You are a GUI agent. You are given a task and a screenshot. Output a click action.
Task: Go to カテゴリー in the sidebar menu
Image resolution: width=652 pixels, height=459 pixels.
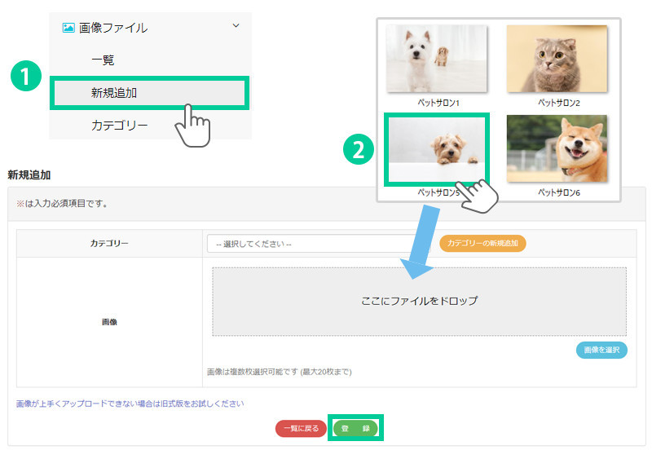(119, 126)
